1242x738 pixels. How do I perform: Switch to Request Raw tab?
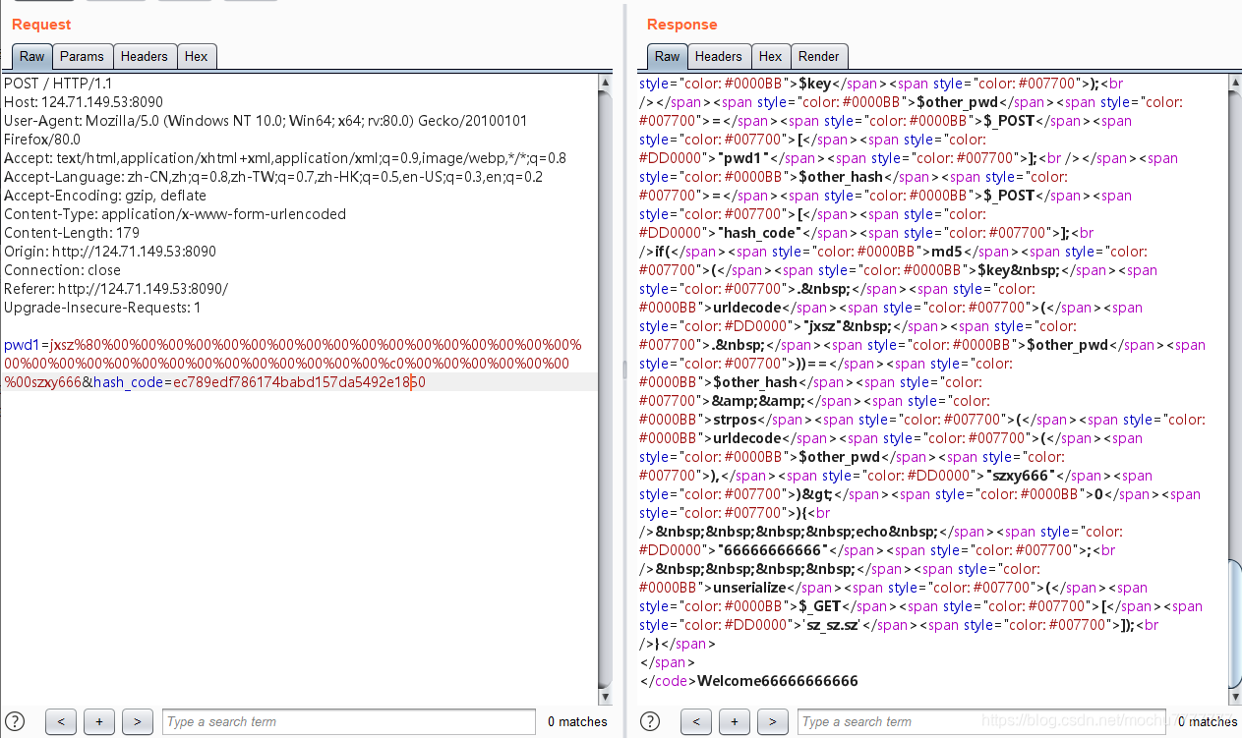click(32, 56)
